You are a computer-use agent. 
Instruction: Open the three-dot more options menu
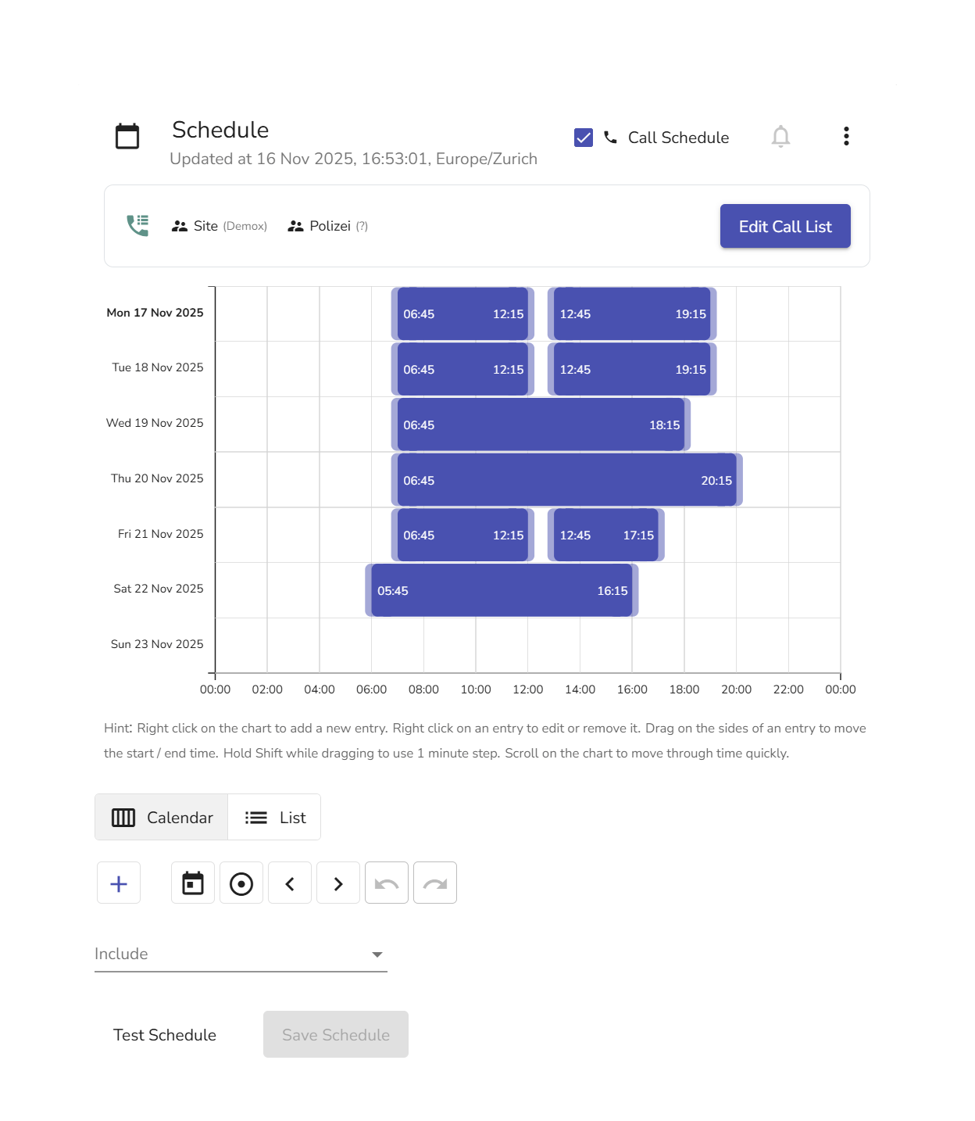tap(846, 137)
